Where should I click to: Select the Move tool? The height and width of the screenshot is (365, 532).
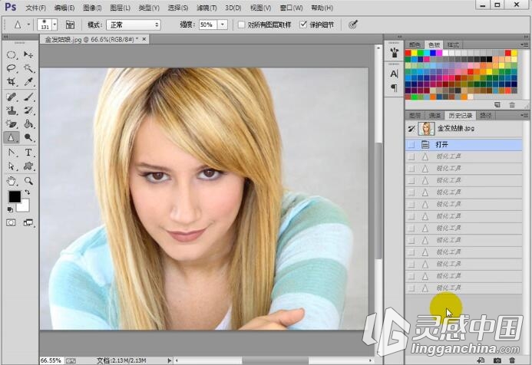28,55
